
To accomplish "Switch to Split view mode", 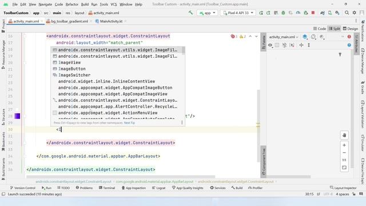I will pos(335,29).
